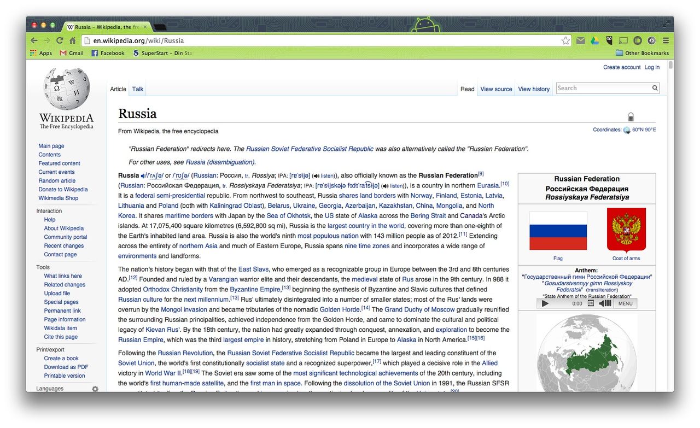Open the Chromecast cast extension

tap(623, 40)
